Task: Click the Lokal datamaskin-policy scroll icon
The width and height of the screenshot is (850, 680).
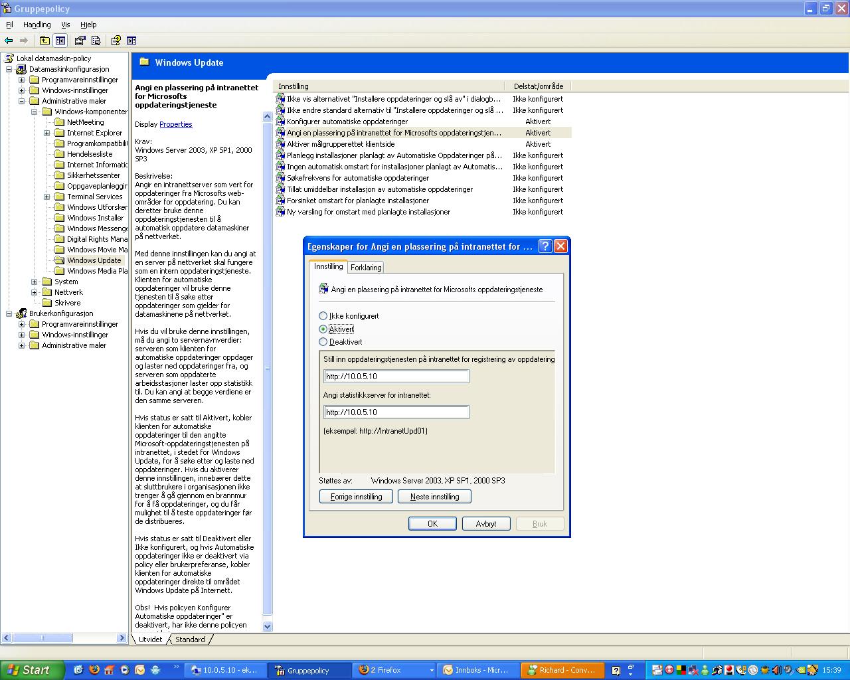Action: click(9, 58)
